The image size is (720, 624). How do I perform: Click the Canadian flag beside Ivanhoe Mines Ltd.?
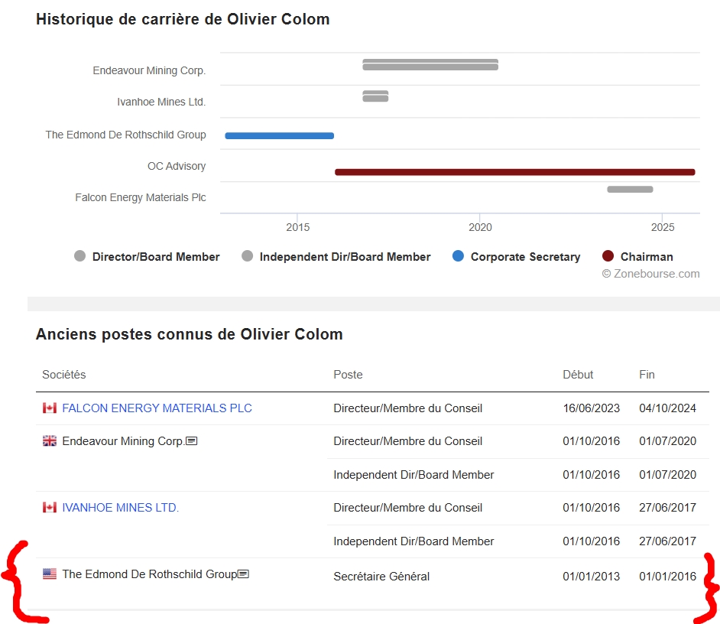(x=50, y=508)
